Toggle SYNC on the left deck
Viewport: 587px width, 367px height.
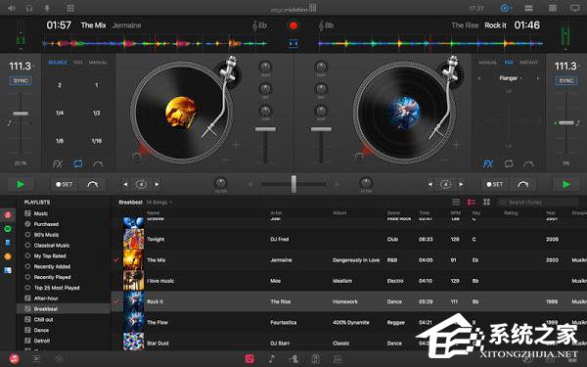point(21,80)
